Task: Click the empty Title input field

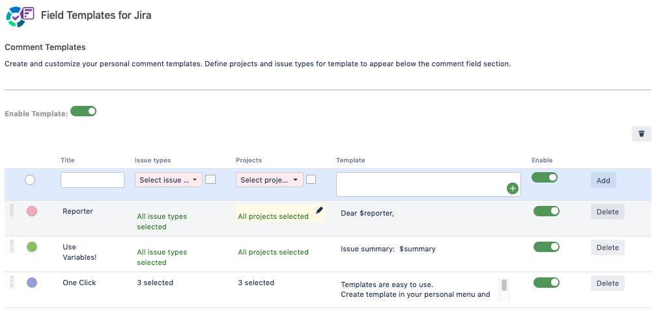Action: 93,180
